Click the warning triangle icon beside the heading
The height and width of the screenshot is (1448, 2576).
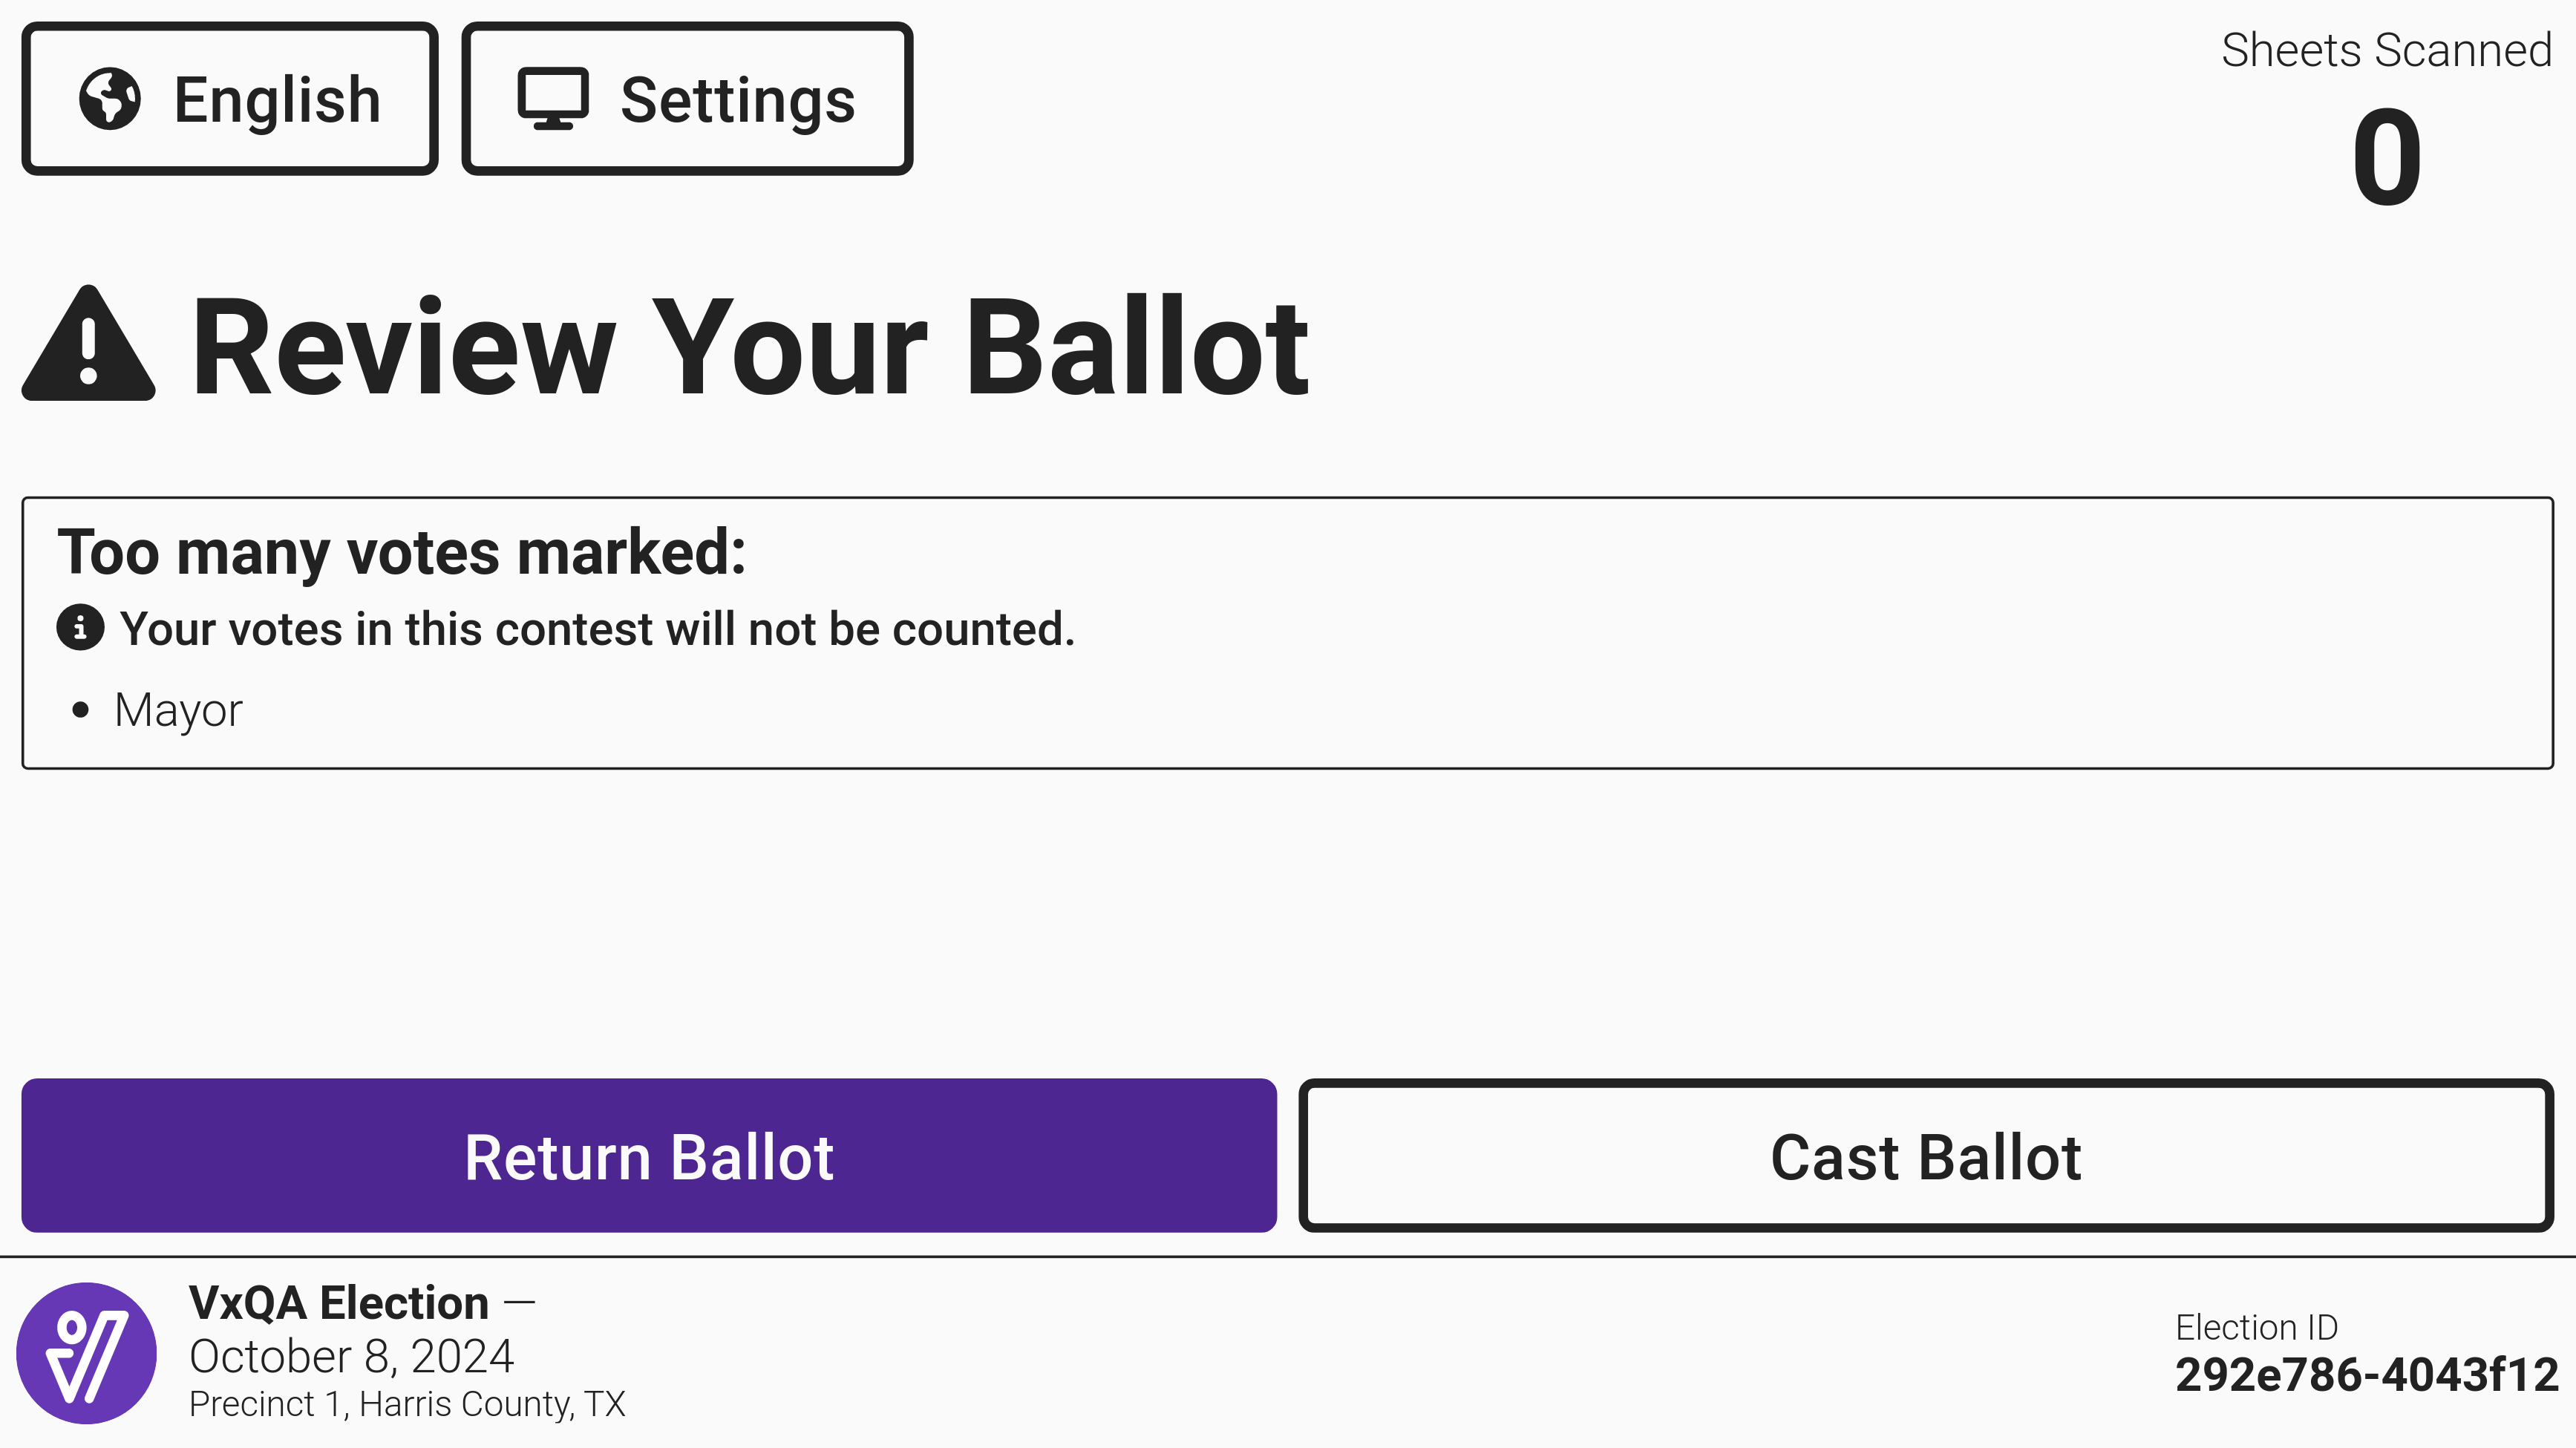pos(89,345)
